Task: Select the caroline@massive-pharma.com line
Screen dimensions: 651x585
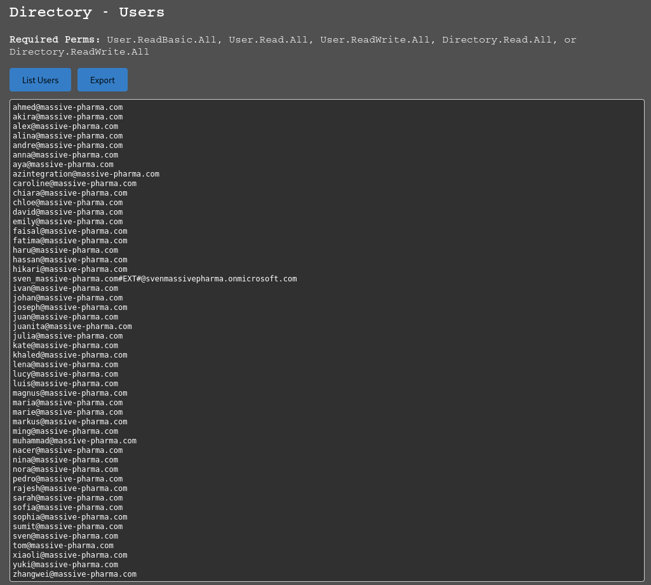Action: (x=74, y=184)
